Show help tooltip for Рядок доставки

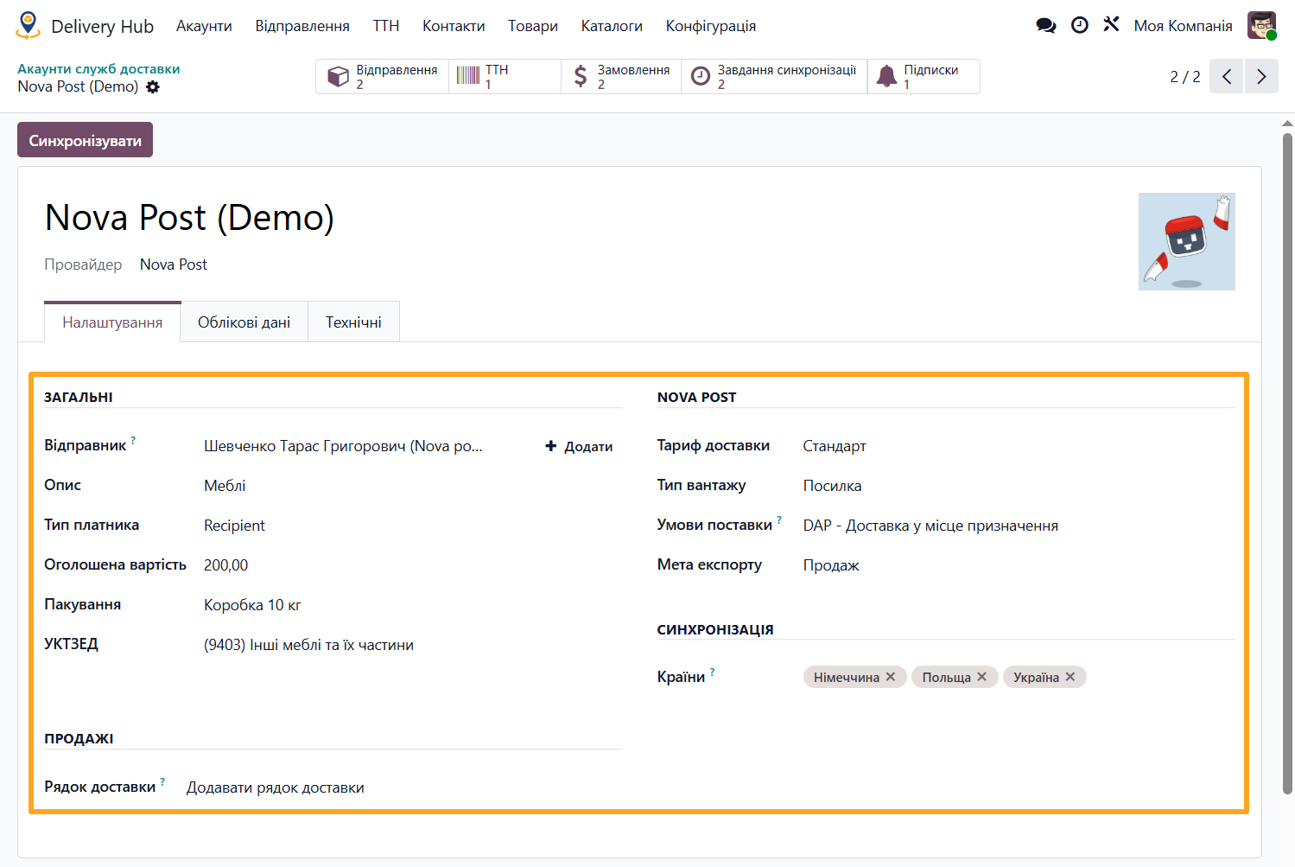tap(162, 781)
